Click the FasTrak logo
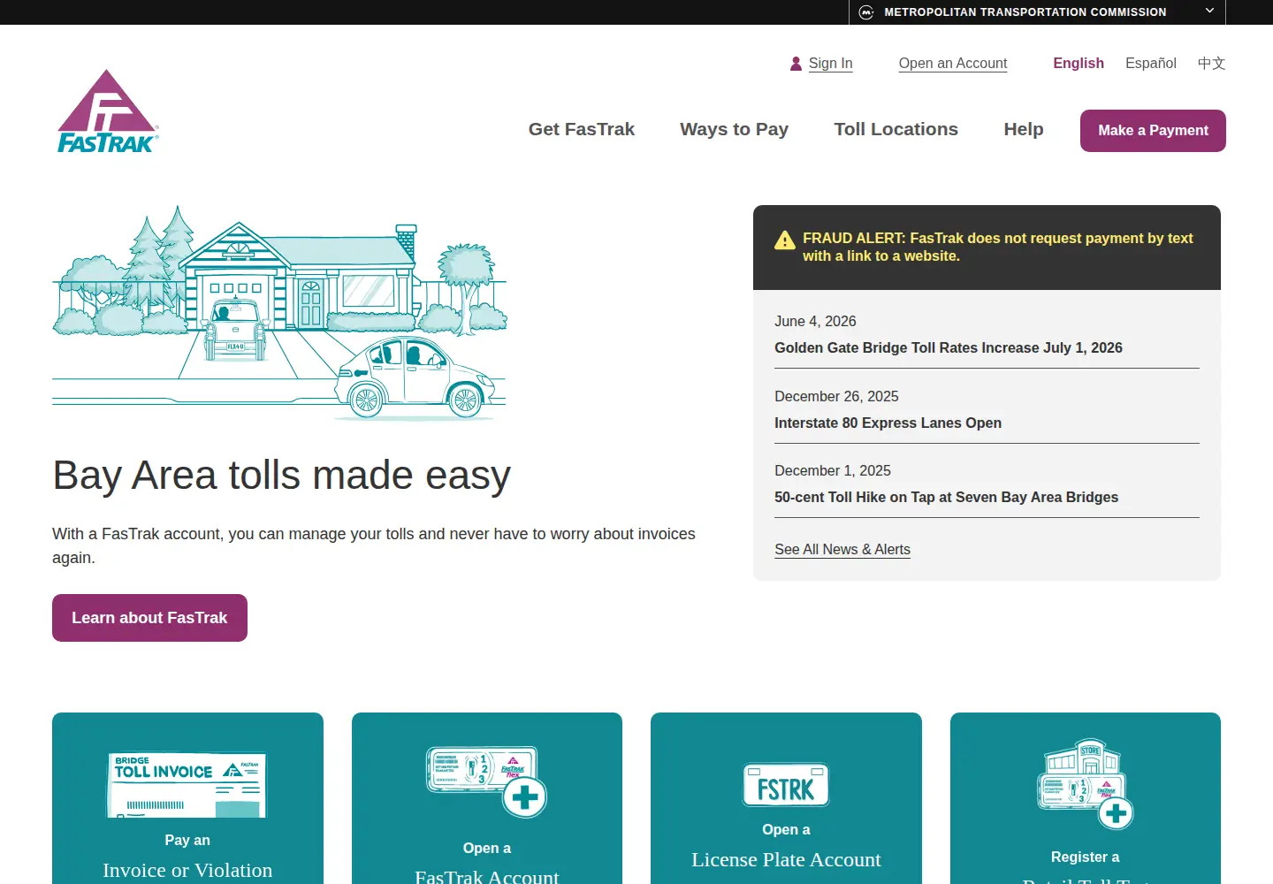 108,112
